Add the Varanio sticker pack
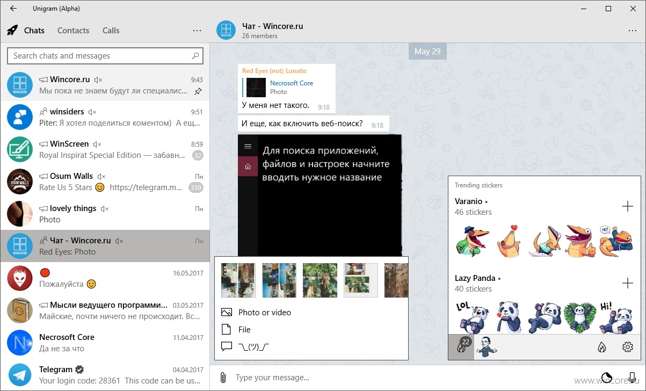The height and width of the screenshot is (391, 646). pyautogui.click(x=627, y=206)
